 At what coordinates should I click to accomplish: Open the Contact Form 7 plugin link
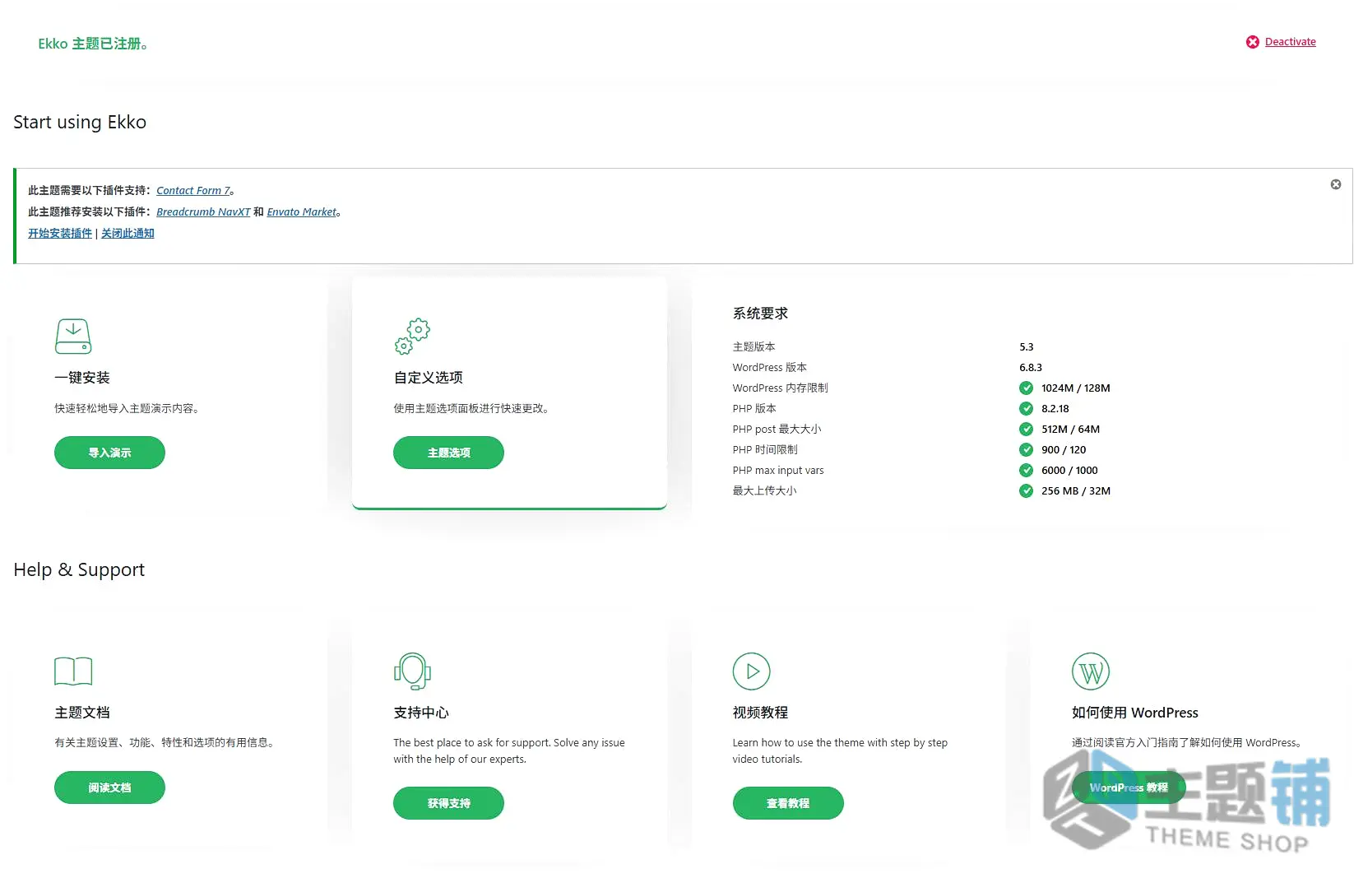point(193,191)
